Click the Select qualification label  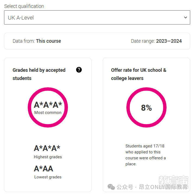coord(24,6)
